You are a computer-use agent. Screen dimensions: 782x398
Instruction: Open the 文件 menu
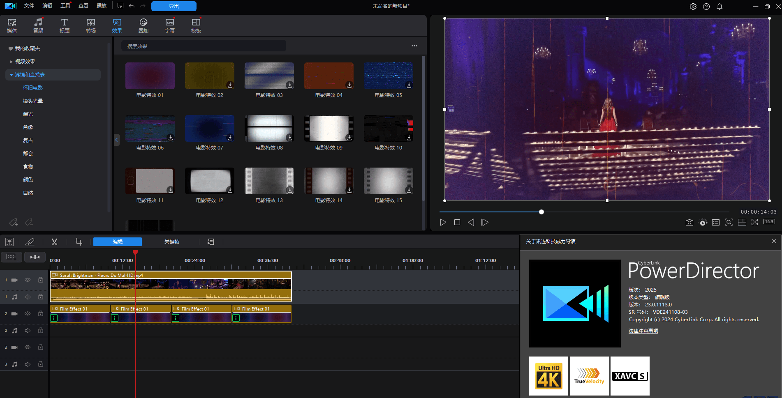[x=29, y=6]
